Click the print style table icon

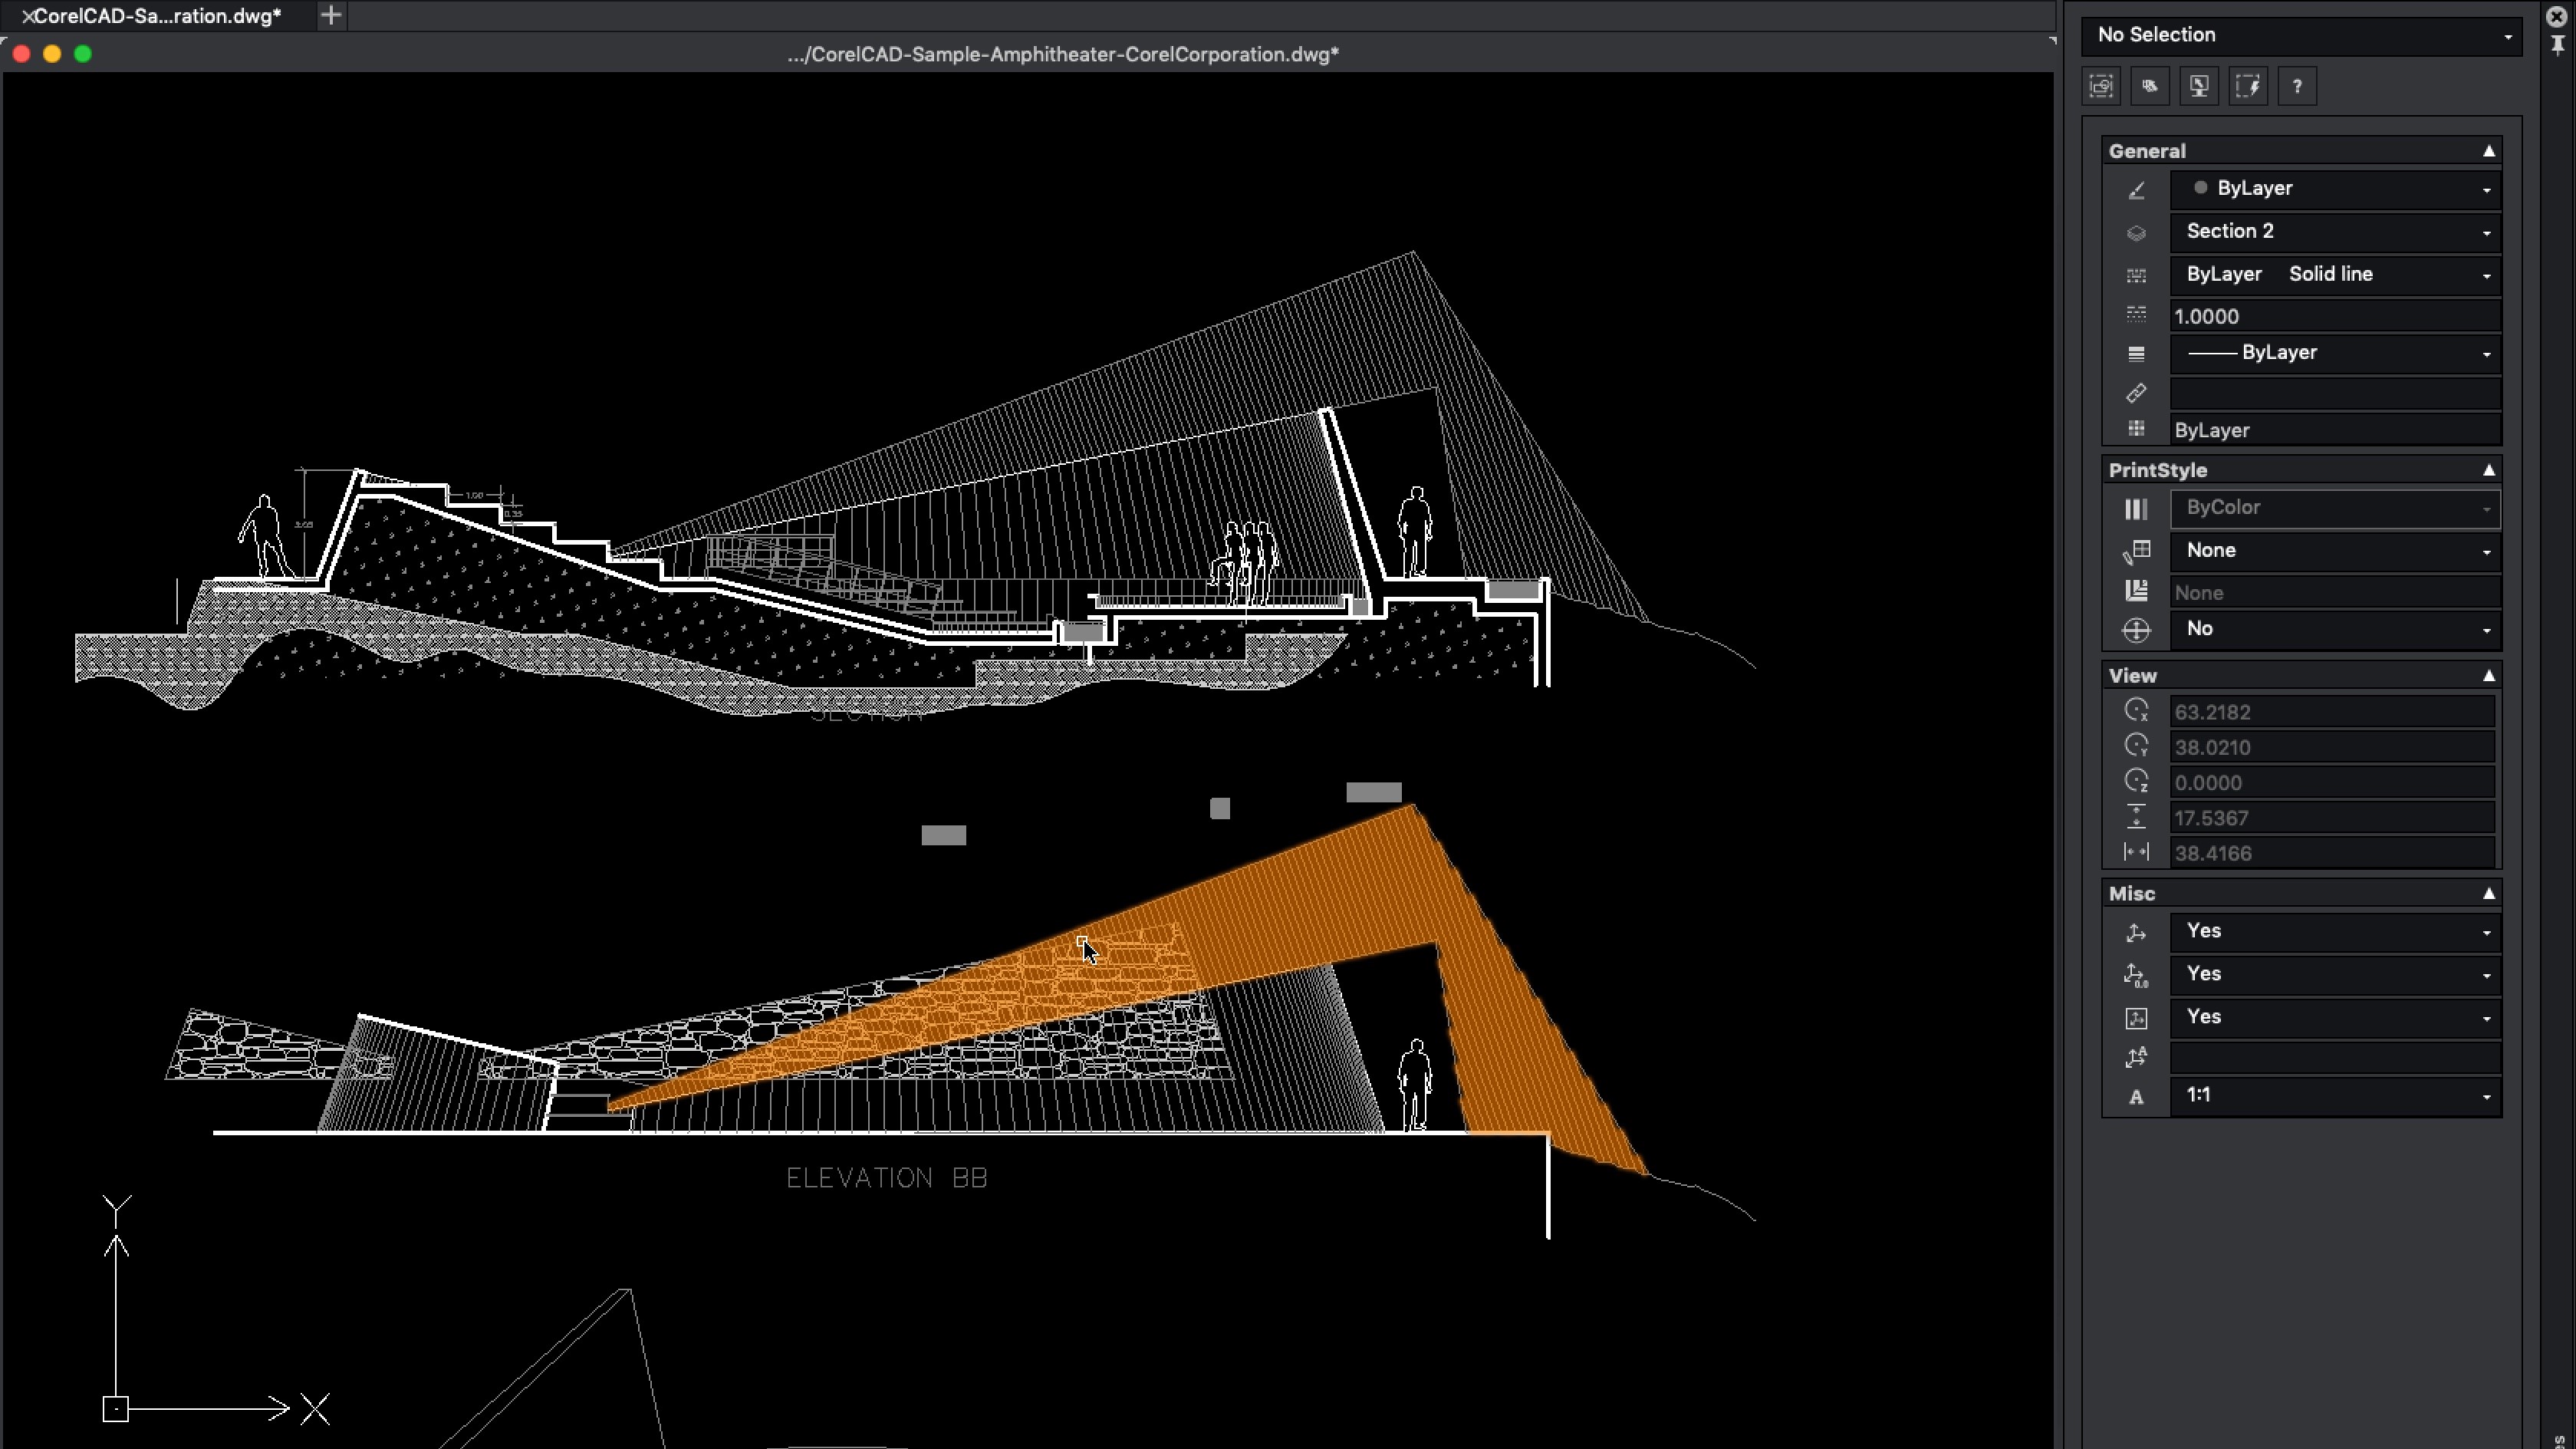[x=2136, y=551]
